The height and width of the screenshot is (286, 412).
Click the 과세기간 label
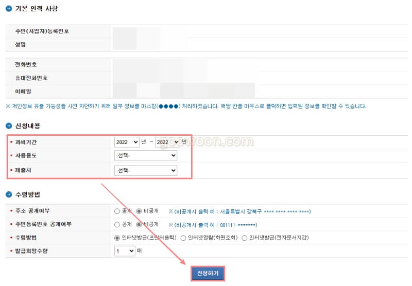(26, 142)
